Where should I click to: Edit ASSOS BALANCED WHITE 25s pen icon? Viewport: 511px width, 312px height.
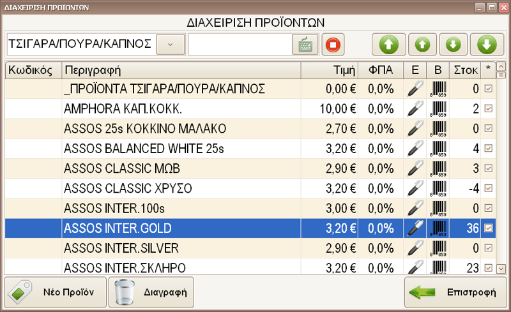[x=415, y=148]
